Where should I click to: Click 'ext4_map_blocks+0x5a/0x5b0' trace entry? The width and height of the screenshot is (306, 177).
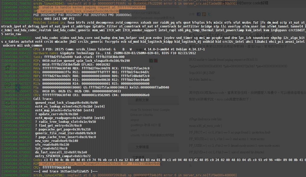pyautogui.click(x=65, y=110)
